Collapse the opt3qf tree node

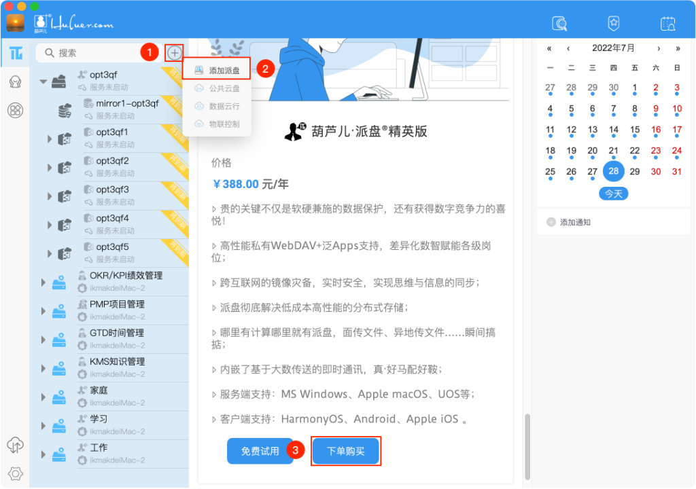[x=43, y=81]
